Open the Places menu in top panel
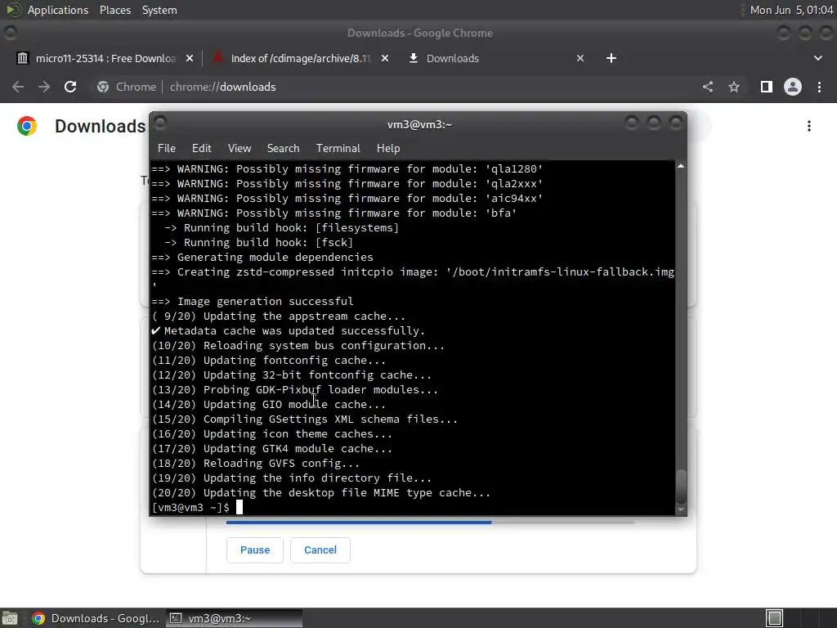Image resolution: width=837 pixels, height=628 pixels. 114,10
